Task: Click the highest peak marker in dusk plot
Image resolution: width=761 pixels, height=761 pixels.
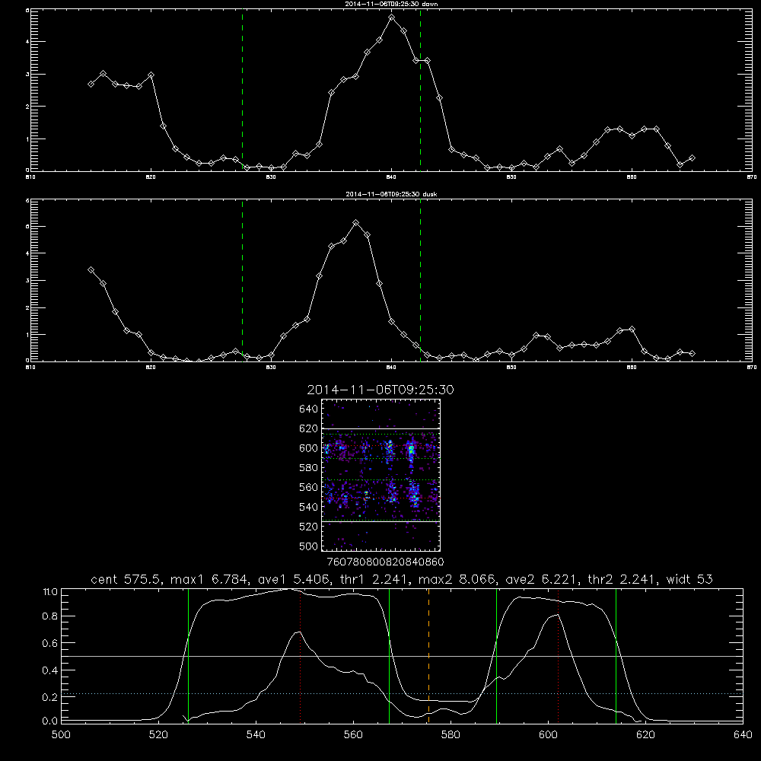Action: click(x=355, y=223)
